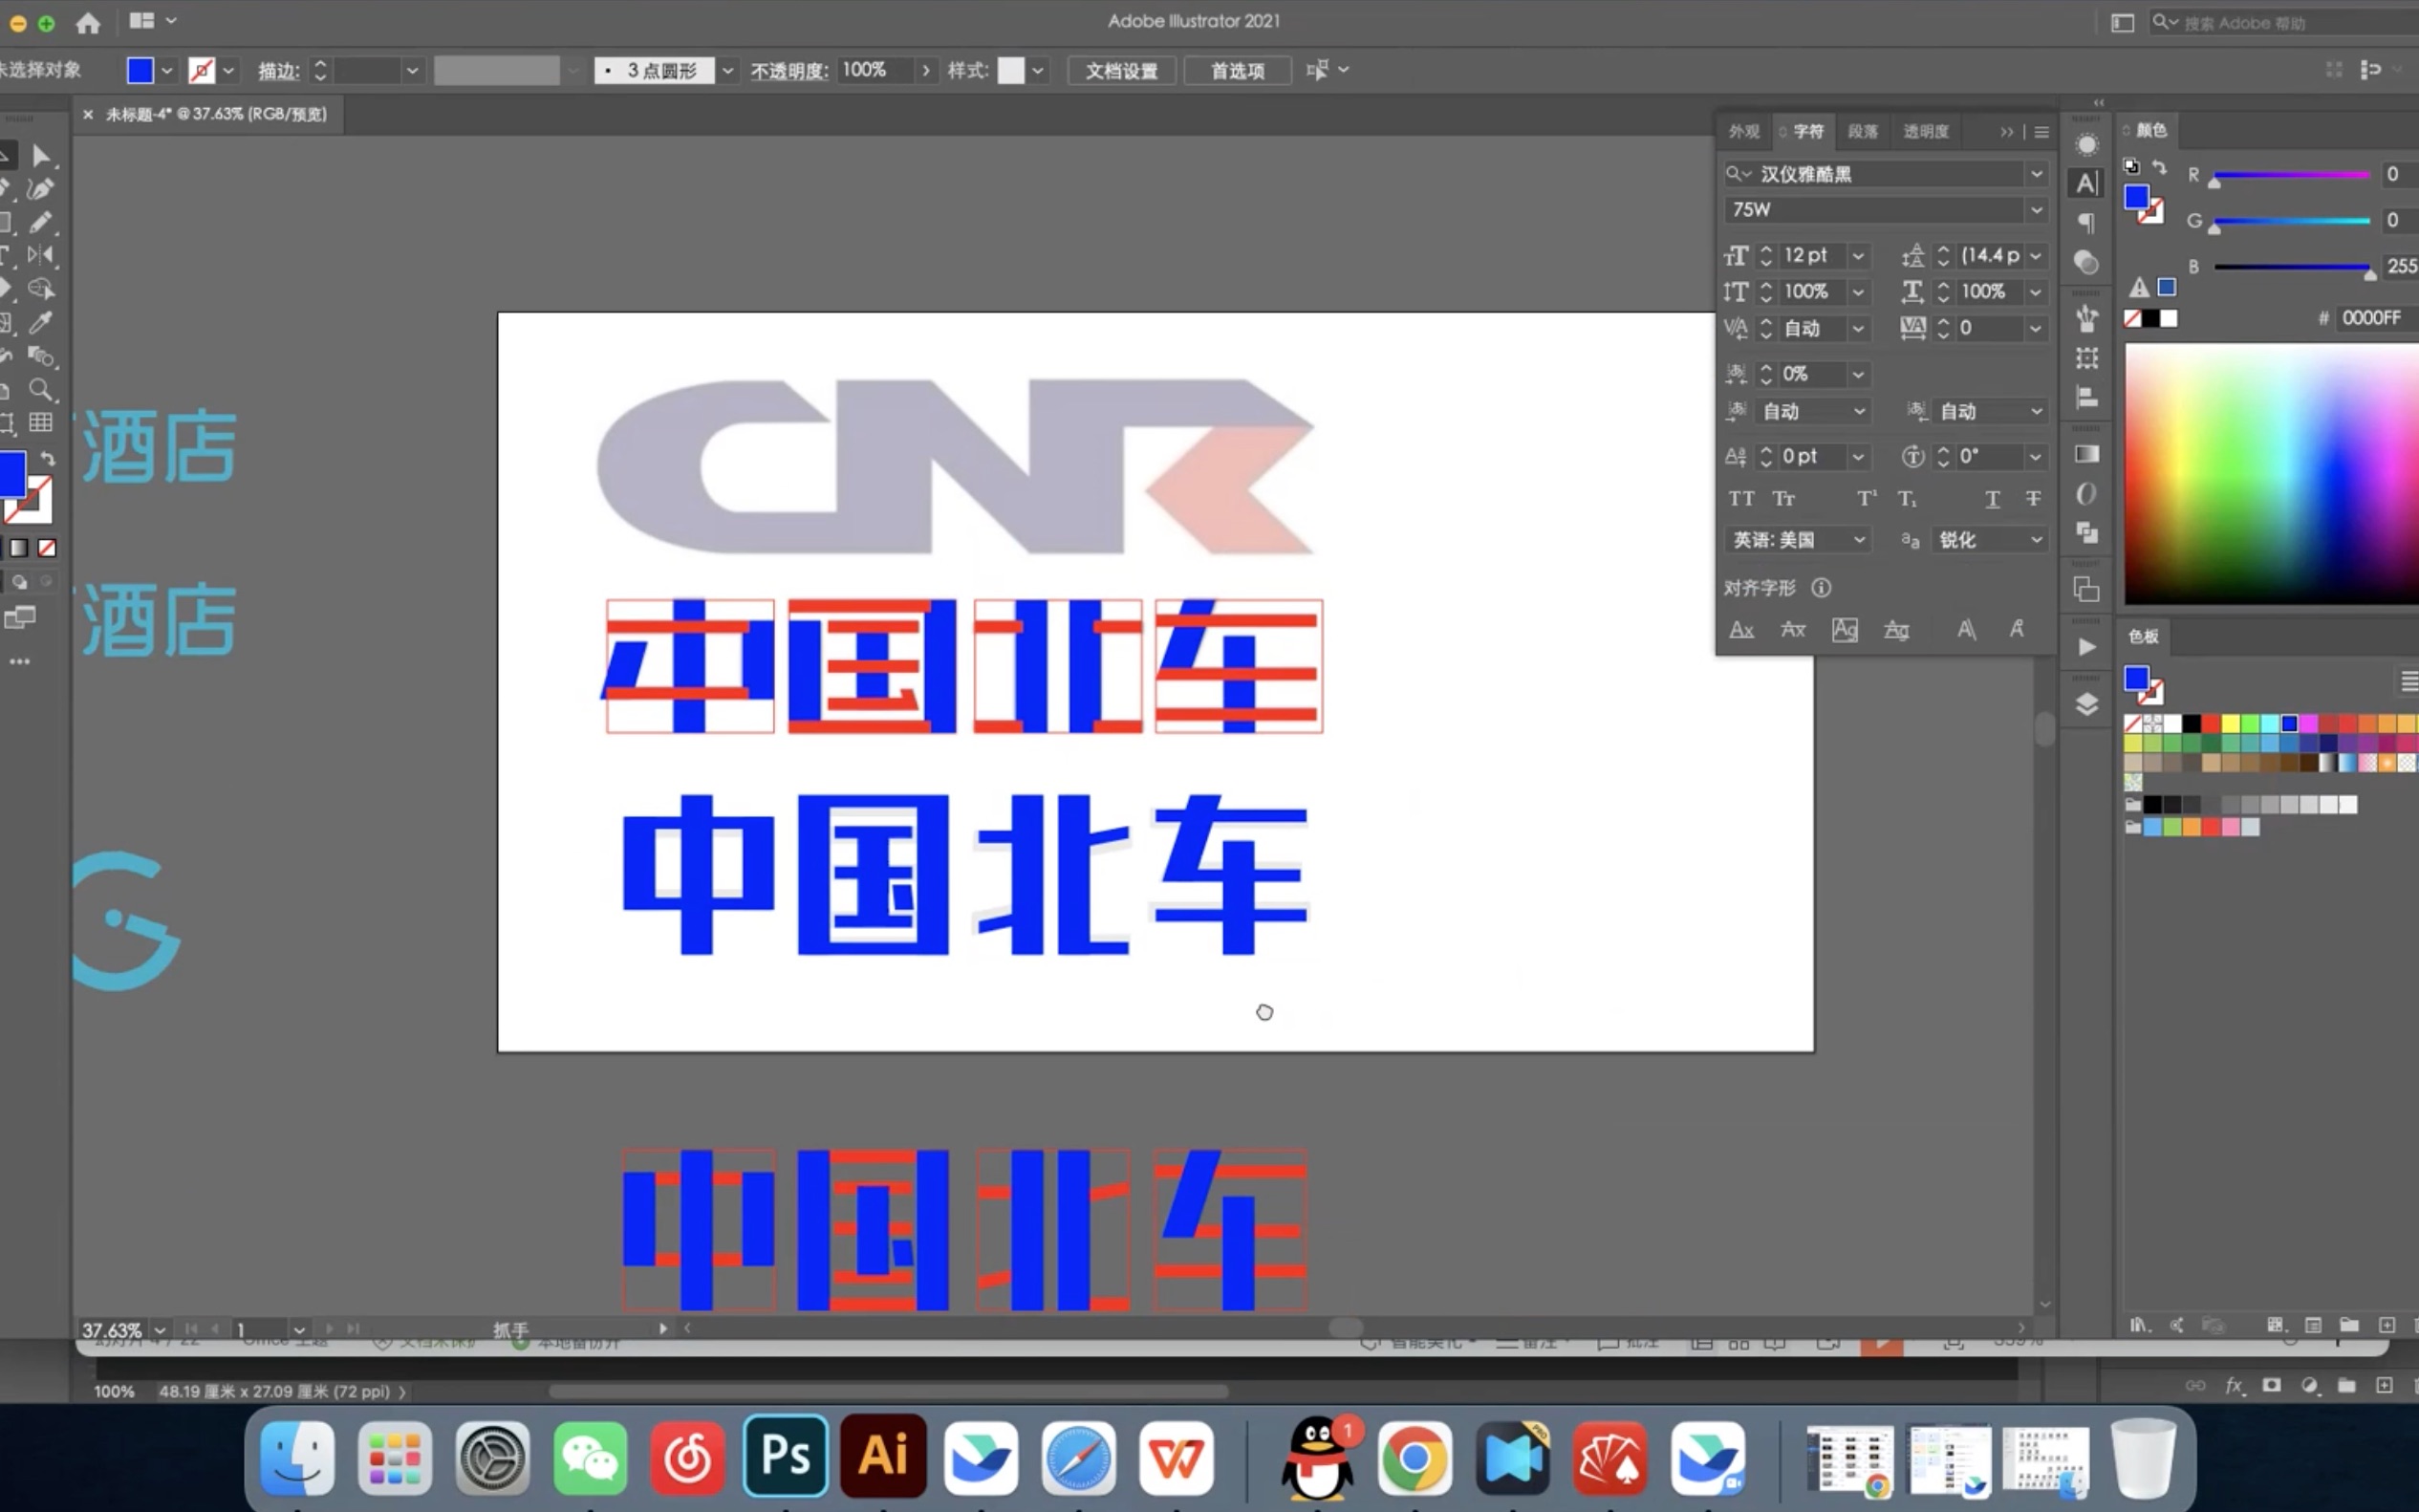The height and width of the screenshot is (1512, 2419).
Task: Open the Artboards panel icon in dock
Action: [x=2086, y=590]
